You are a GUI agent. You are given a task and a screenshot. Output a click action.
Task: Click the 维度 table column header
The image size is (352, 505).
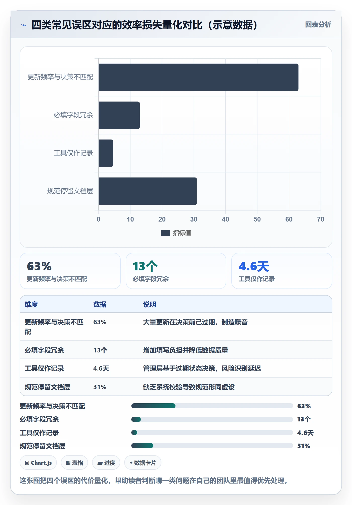[x=31, y=304]
